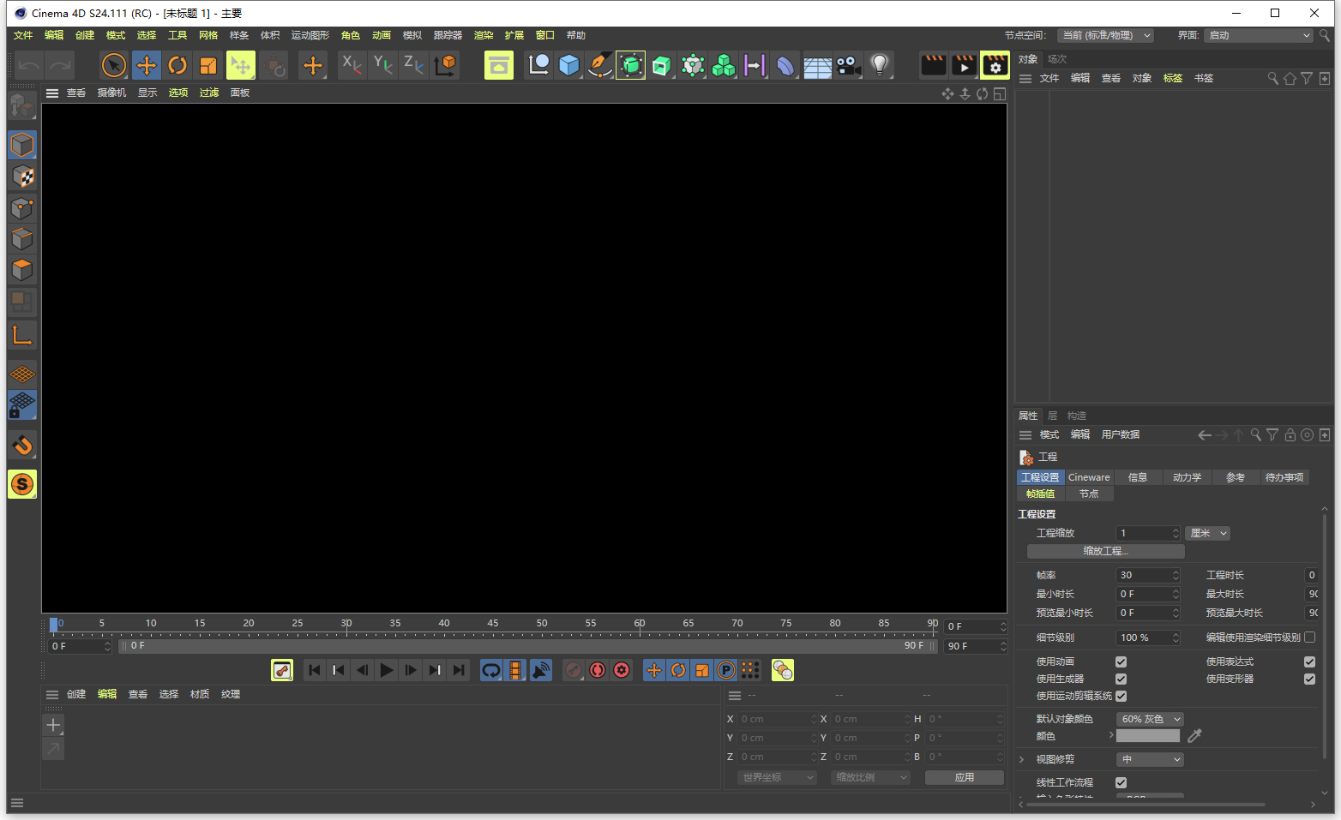Switch to Model mode

pos(22,145)
